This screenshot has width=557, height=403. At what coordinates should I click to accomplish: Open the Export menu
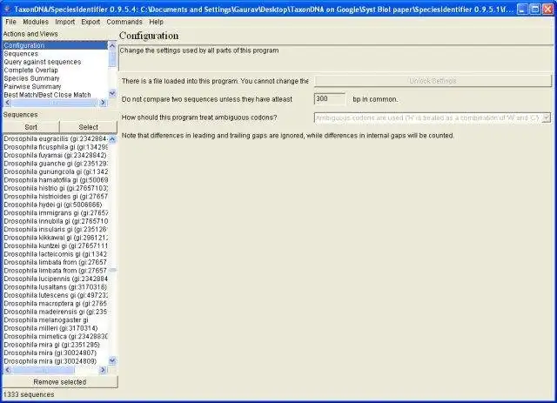tap(91, 22)
